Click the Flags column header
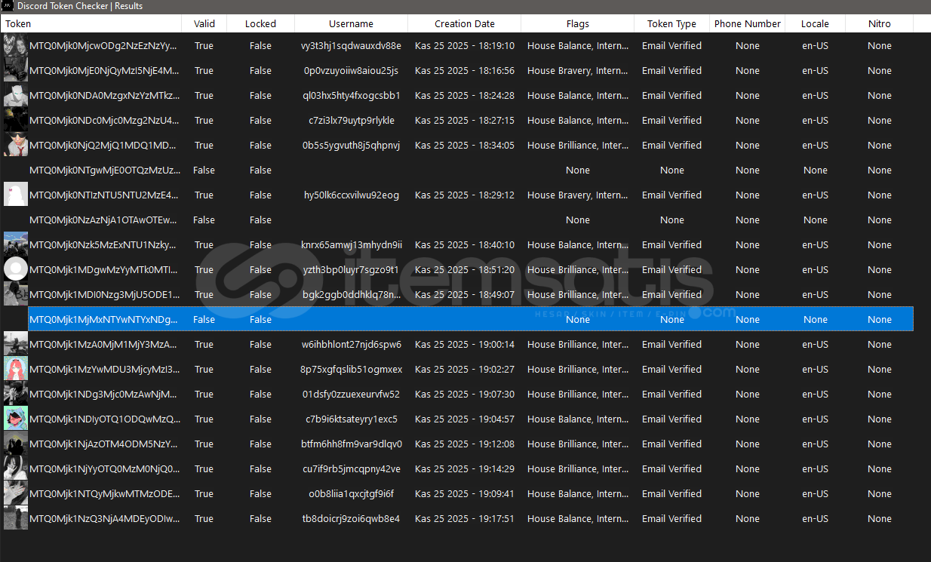Screen dimensions: 931x562 [x=577, y=24]
